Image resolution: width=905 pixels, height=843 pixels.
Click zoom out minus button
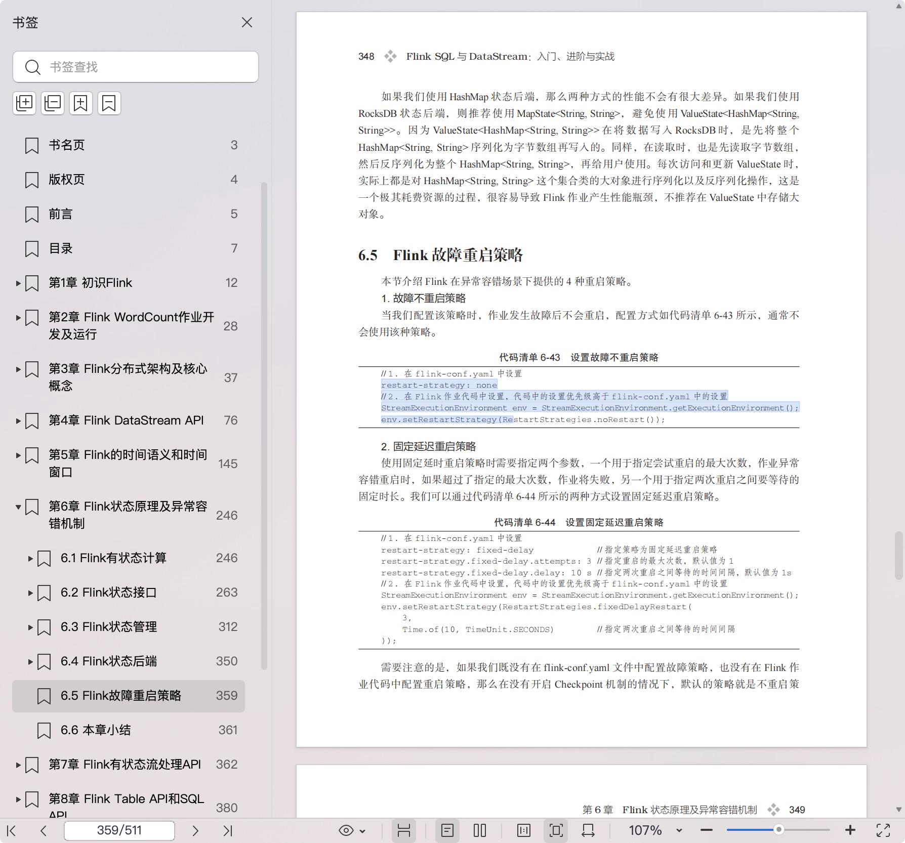(x=707, y=830)
